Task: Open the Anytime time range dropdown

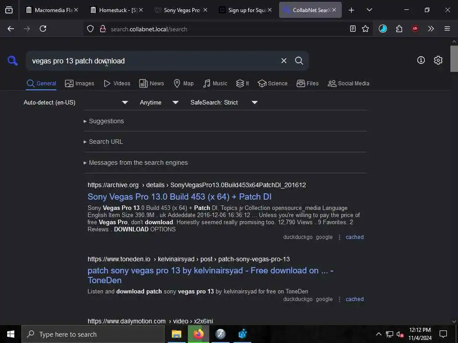Action: coord(159,102)
